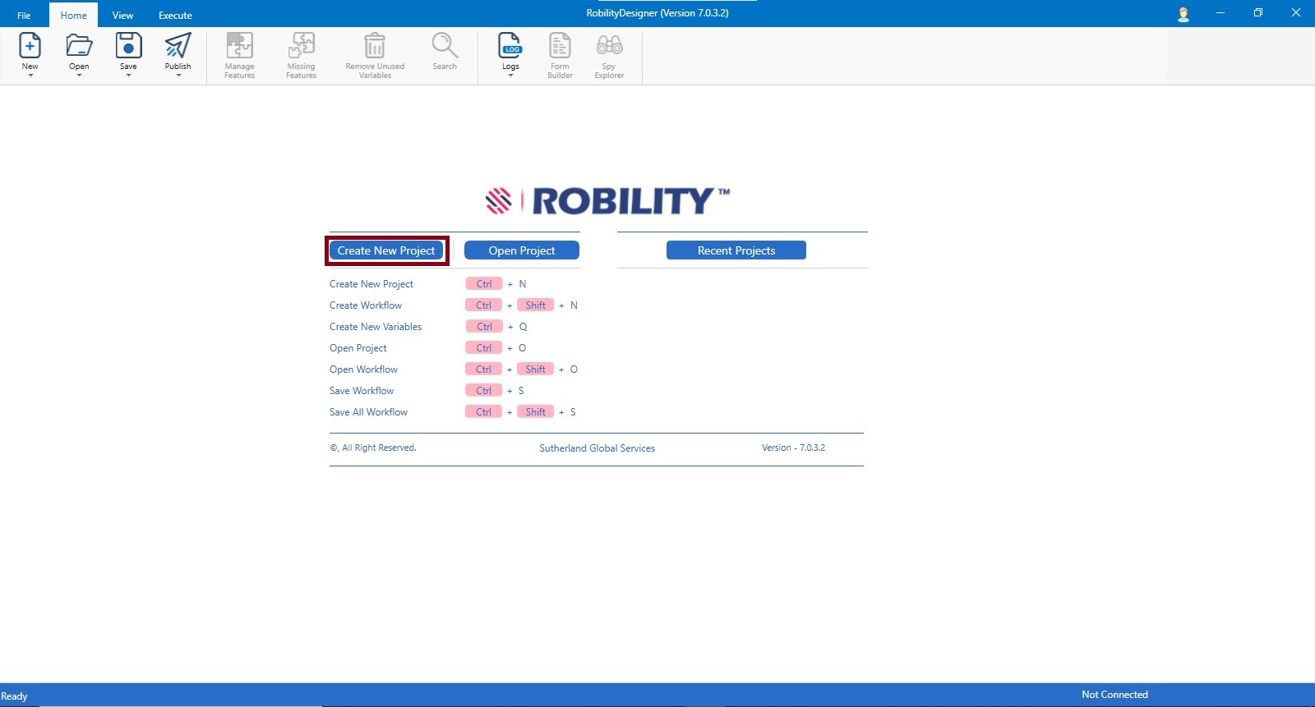Open the Logs icon

(510, 46)
